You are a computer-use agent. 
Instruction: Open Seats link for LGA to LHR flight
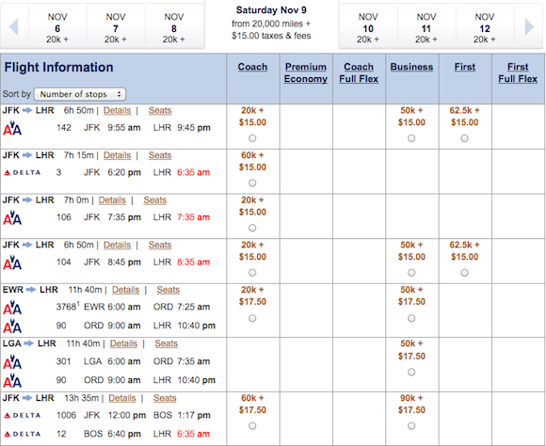166,343
